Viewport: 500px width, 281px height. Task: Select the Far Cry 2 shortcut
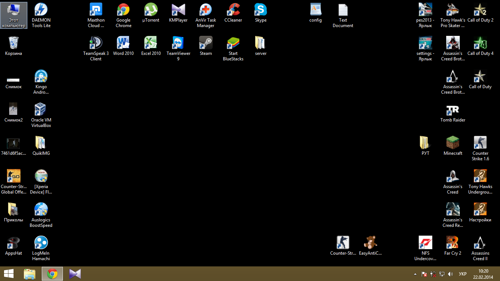[453, 246]
